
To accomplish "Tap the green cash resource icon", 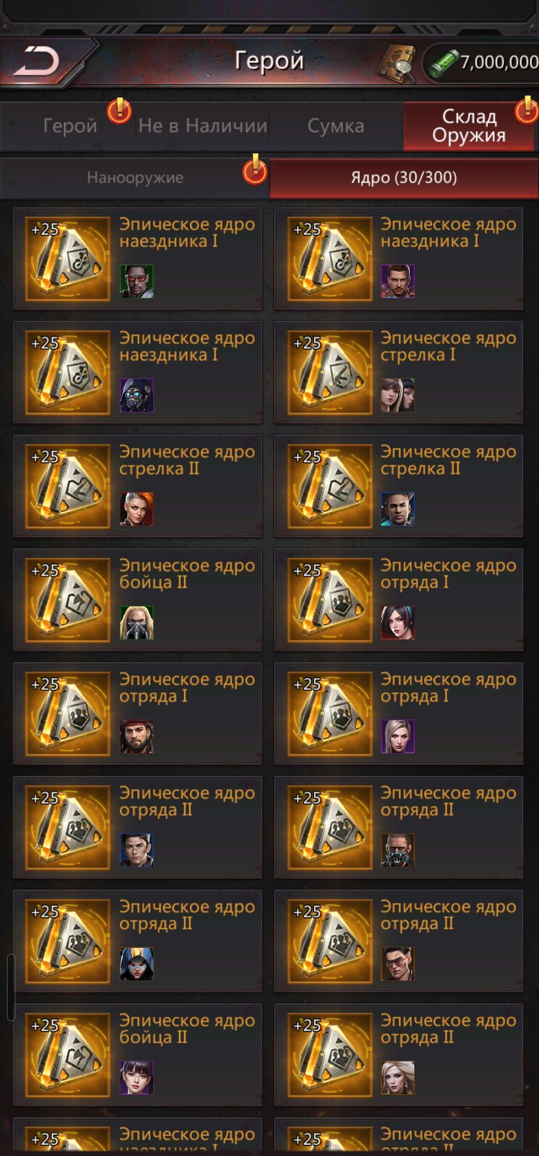I will pos(444,63).
